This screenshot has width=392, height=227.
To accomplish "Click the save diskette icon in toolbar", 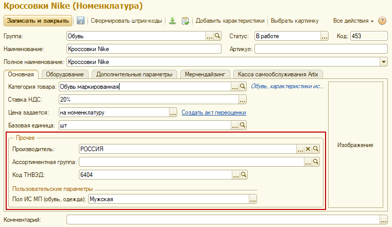I will coord(80,21).
